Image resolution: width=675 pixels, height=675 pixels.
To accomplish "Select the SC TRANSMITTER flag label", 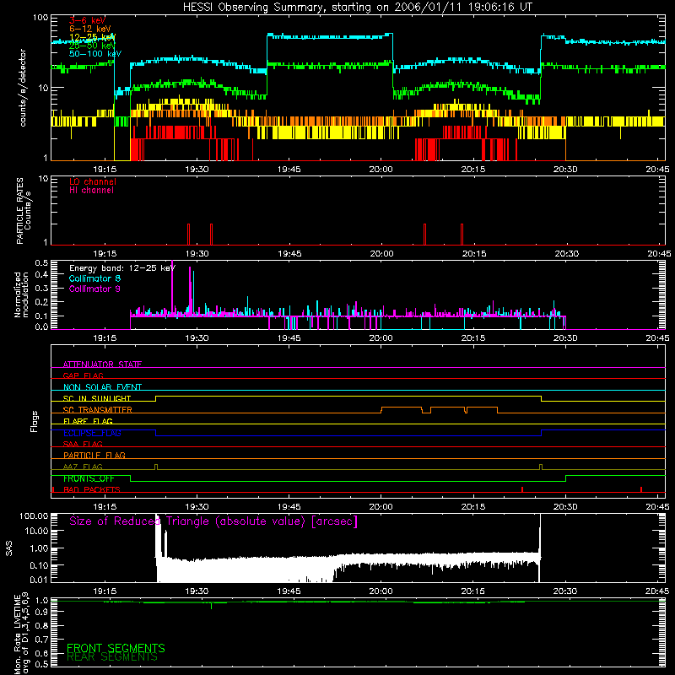I will (97, 410).
